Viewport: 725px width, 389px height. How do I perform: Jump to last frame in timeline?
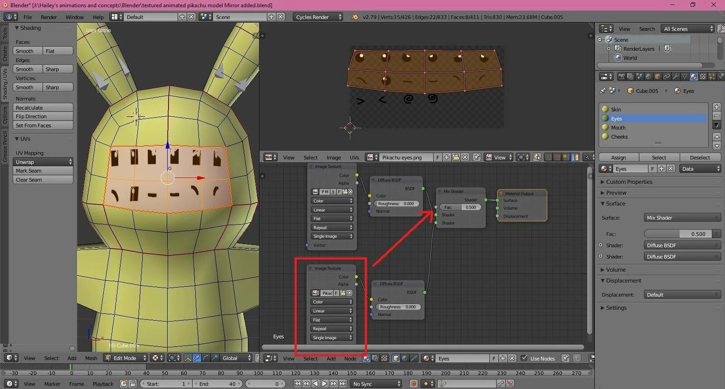click(x=343, y=384)
